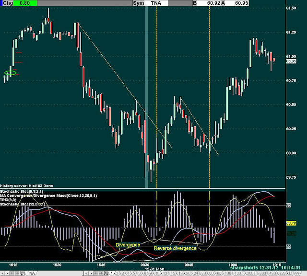Click the scroll-right arrow left of TNA tab
Viewport: 307px width, 276px height.
(x=7, y=273)
